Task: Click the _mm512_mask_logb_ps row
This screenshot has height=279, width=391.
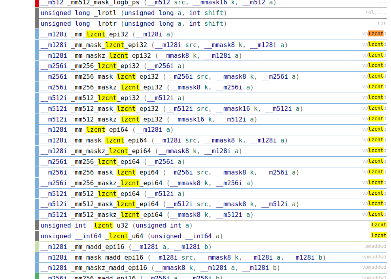Action: pos(211,4)
